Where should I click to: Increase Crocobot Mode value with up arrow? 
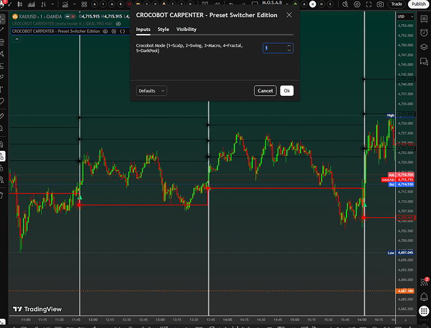coord(289,46)
